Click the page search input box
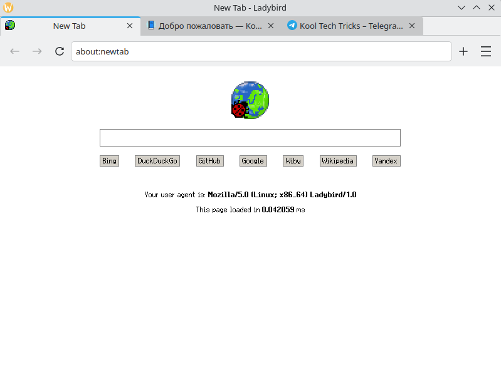This screenshot has width=501, height=392. pos(250,138)
